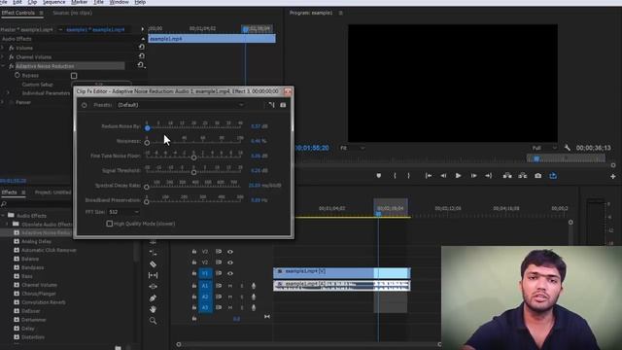622x350 pixels.
Task: Select the Slip tool in the toolbox
Action: pyautogui.click(x=154, y=275)
